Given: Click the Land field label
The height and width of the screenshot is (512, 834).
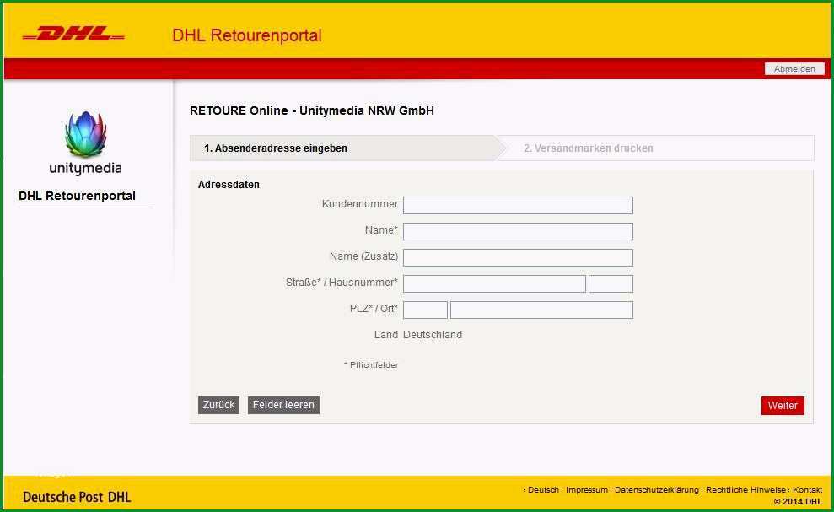Looking at the screenshot, I should [385, 335].
